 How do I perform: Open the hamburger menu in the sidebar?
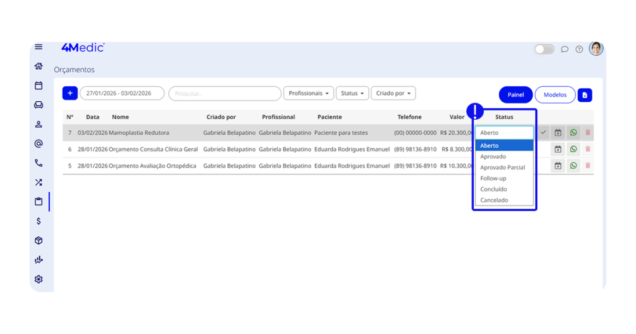[39, 47]
